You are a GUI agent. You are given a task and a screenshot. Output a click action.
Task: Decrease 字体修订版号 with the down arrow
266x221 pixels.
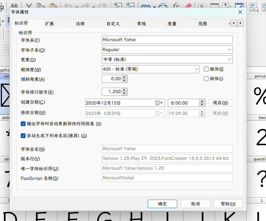click(124, 93)
